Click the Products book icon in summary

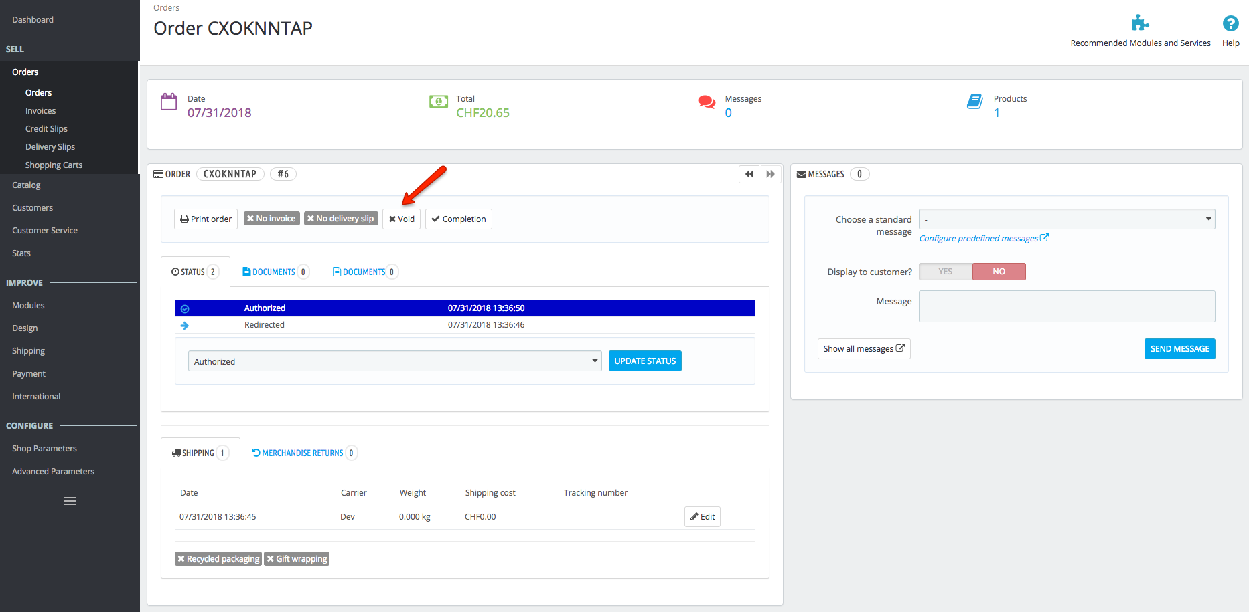[975, 102]
